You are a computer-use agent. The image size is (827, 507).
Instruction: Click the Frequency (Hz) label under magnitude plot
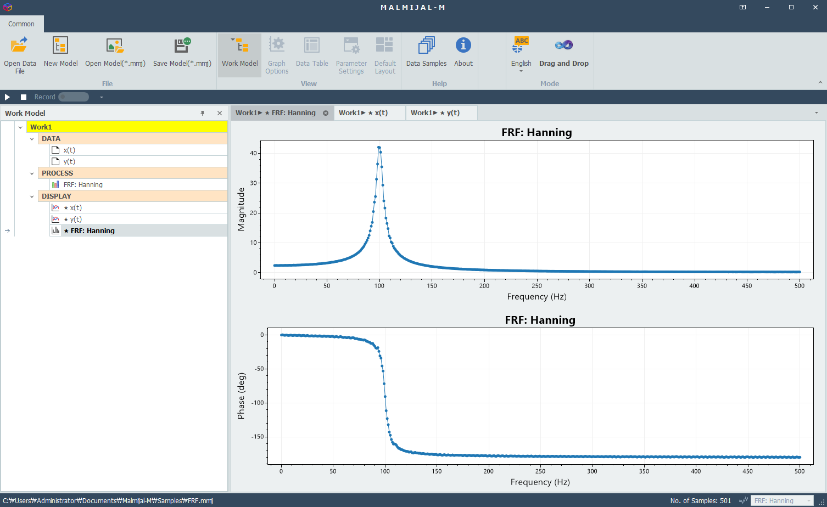537,296
